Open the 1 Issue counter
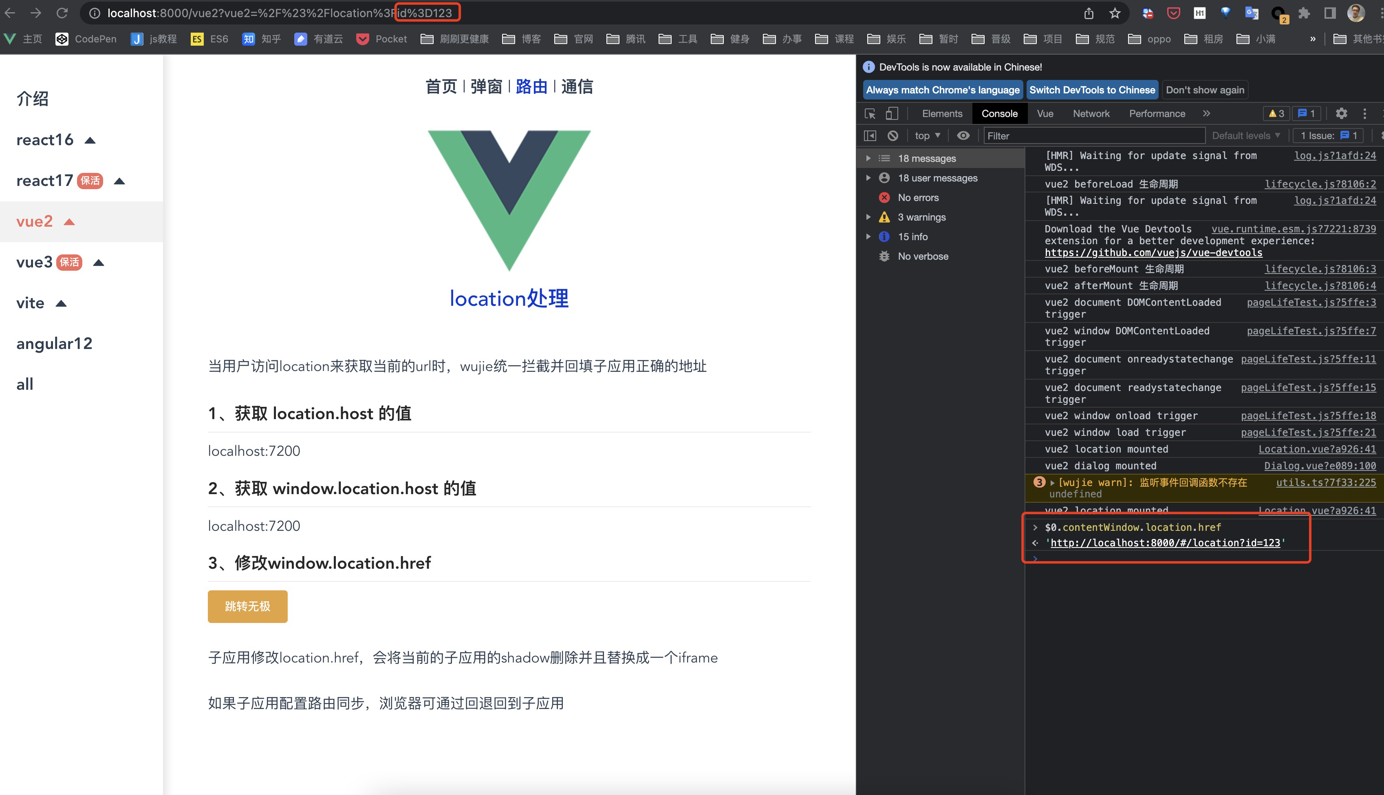This screenshot has height=795, width=1384. pyautogui.click(x=1327, y=135)
